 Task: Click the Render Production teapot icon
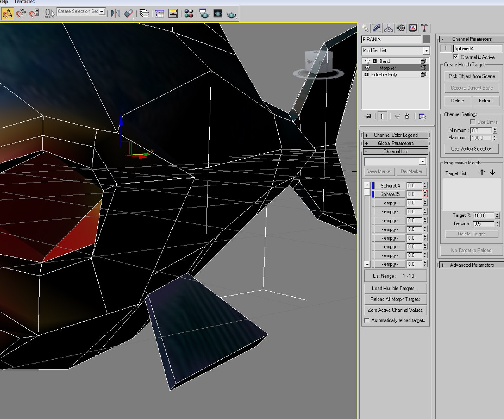231,14
